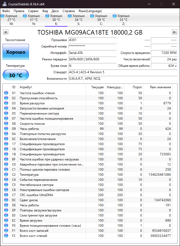Select the Повторы загрузки/выгрузки attribute text
The height and width of the screenshot is (246, 180).
click(x=41, y=210)
